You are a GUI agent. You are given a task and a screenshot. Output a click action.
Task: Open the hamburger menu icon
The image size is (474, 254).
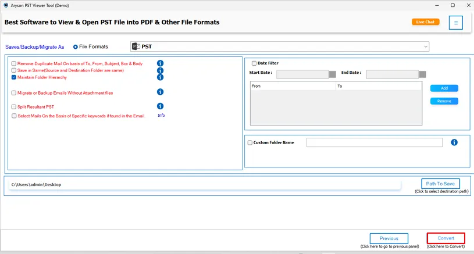[x=455, y=23]
